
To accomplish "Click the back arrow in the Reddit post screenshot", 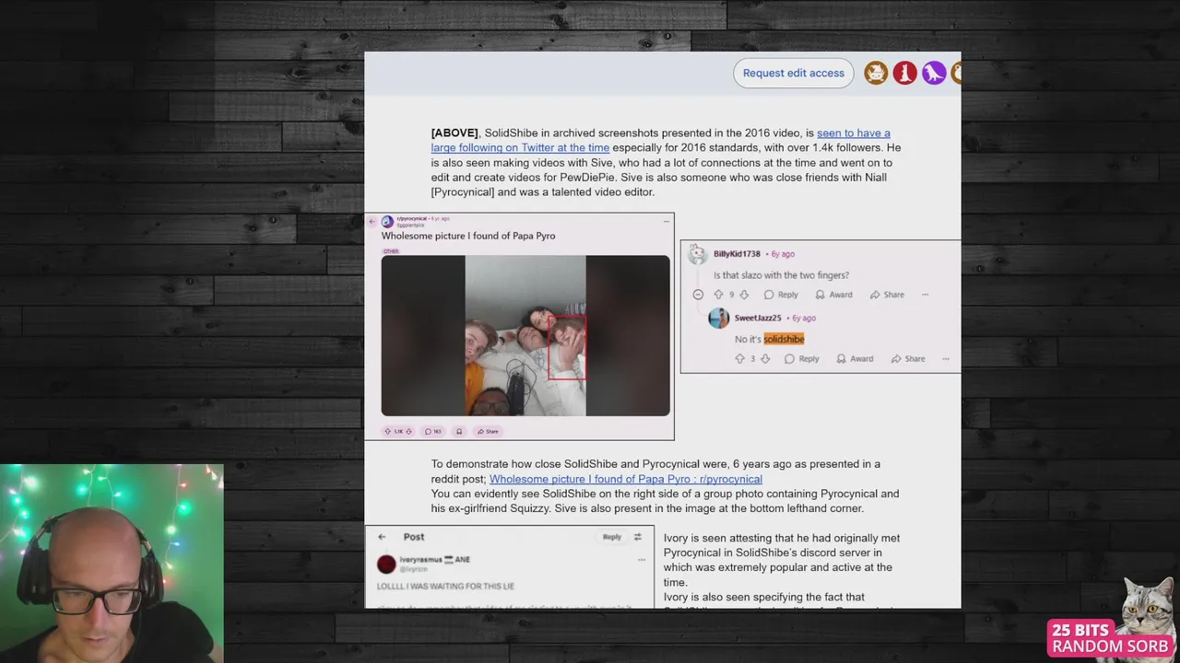I will 372,221.
